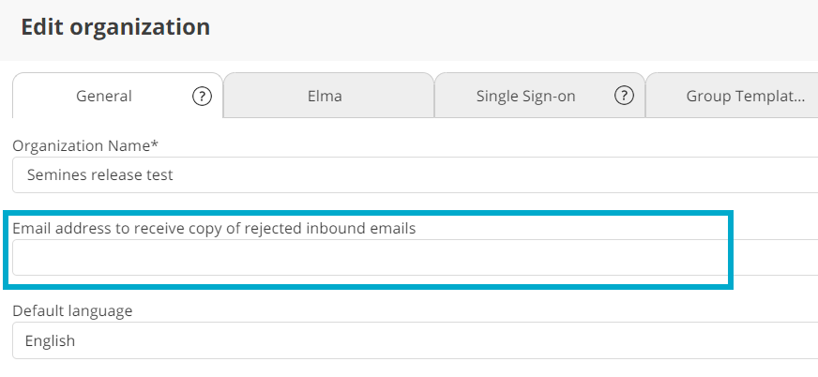The height and width of the screenshot is (377, 818).
Task: Click the 'Email address to receive copy' label
Action: pyautogui.click(x=214, y=228)
